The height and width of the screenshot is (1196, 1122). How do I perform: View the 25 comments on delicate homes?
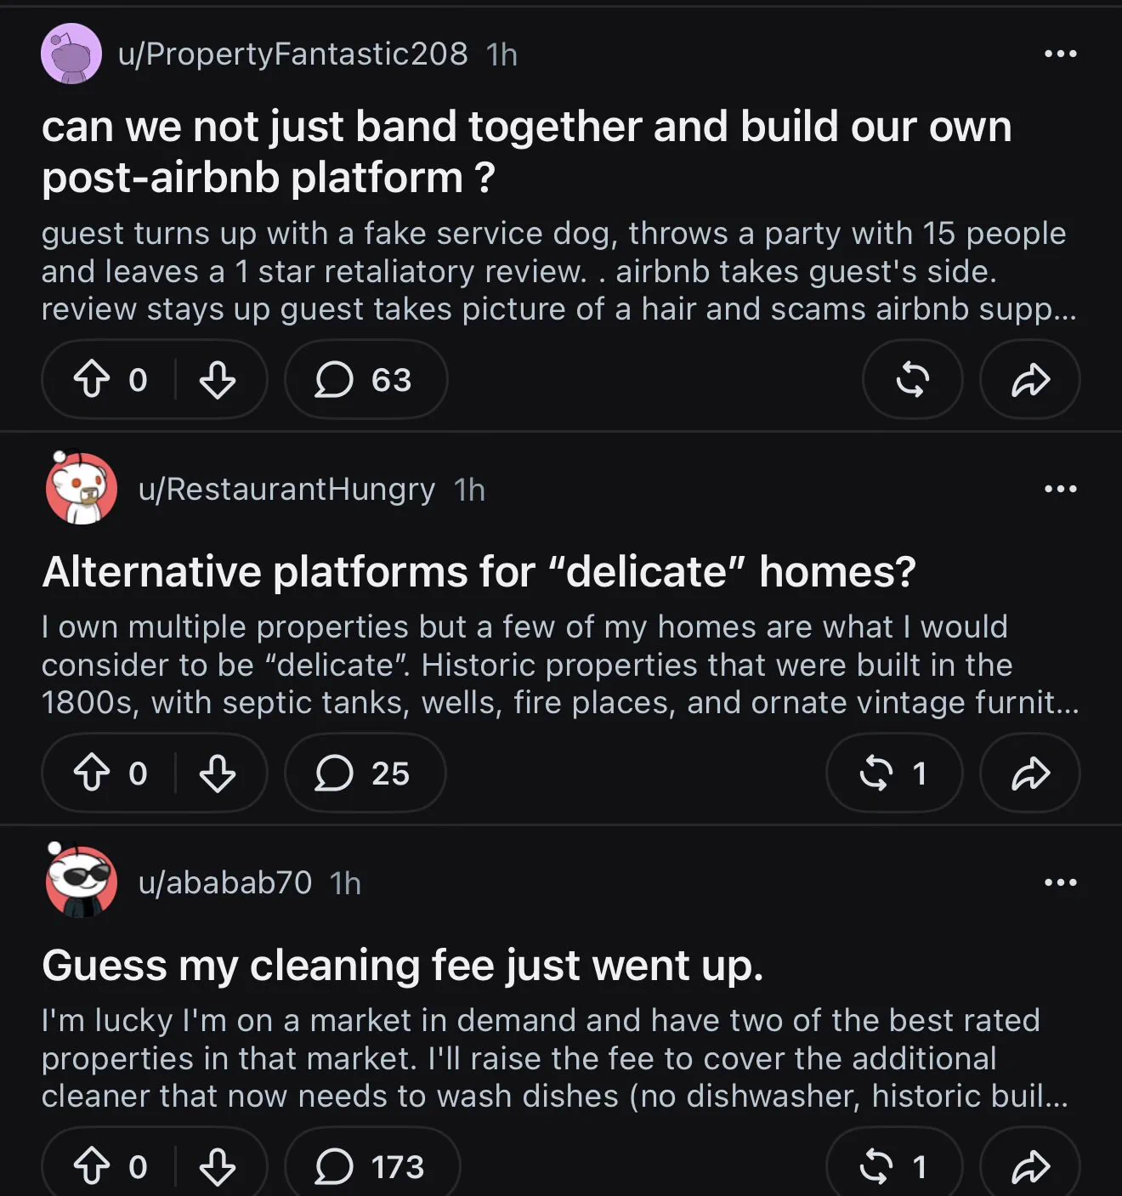tap(365, 773)
